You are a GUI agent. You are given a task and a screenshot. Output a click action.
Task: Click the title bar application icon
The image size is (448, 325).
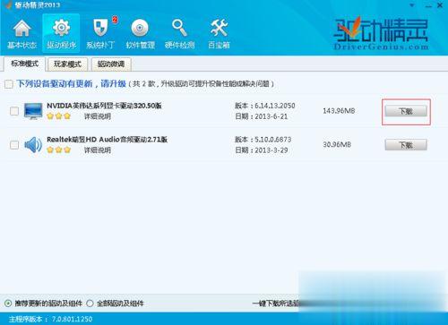tap(7, 4)
